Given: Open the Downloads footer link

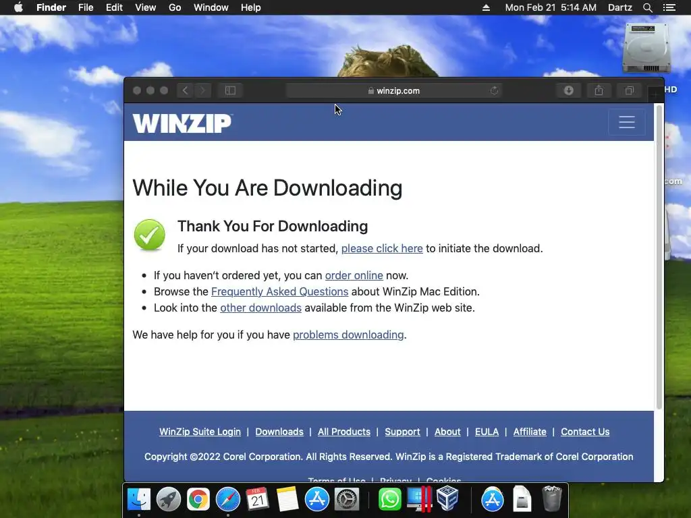Looking at the screenshot, I should coord(279,432).
